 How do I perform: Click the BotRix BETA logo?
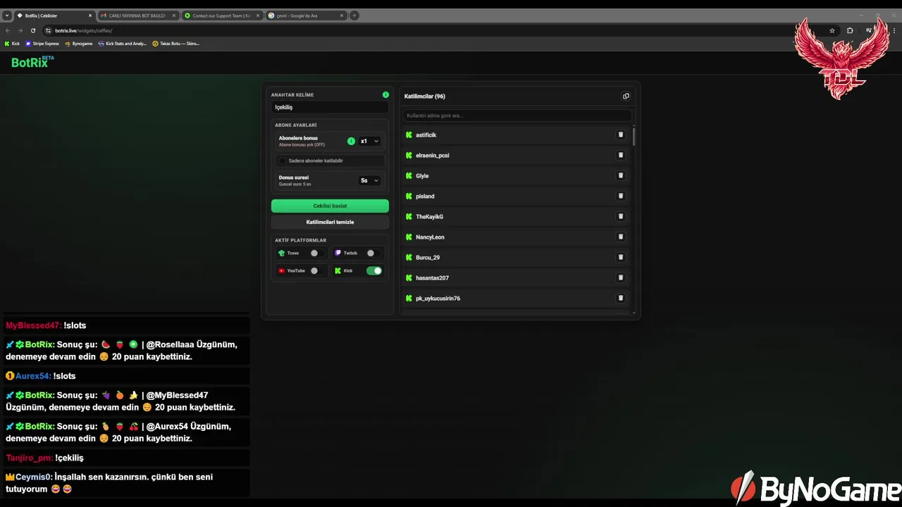point(32,62)
